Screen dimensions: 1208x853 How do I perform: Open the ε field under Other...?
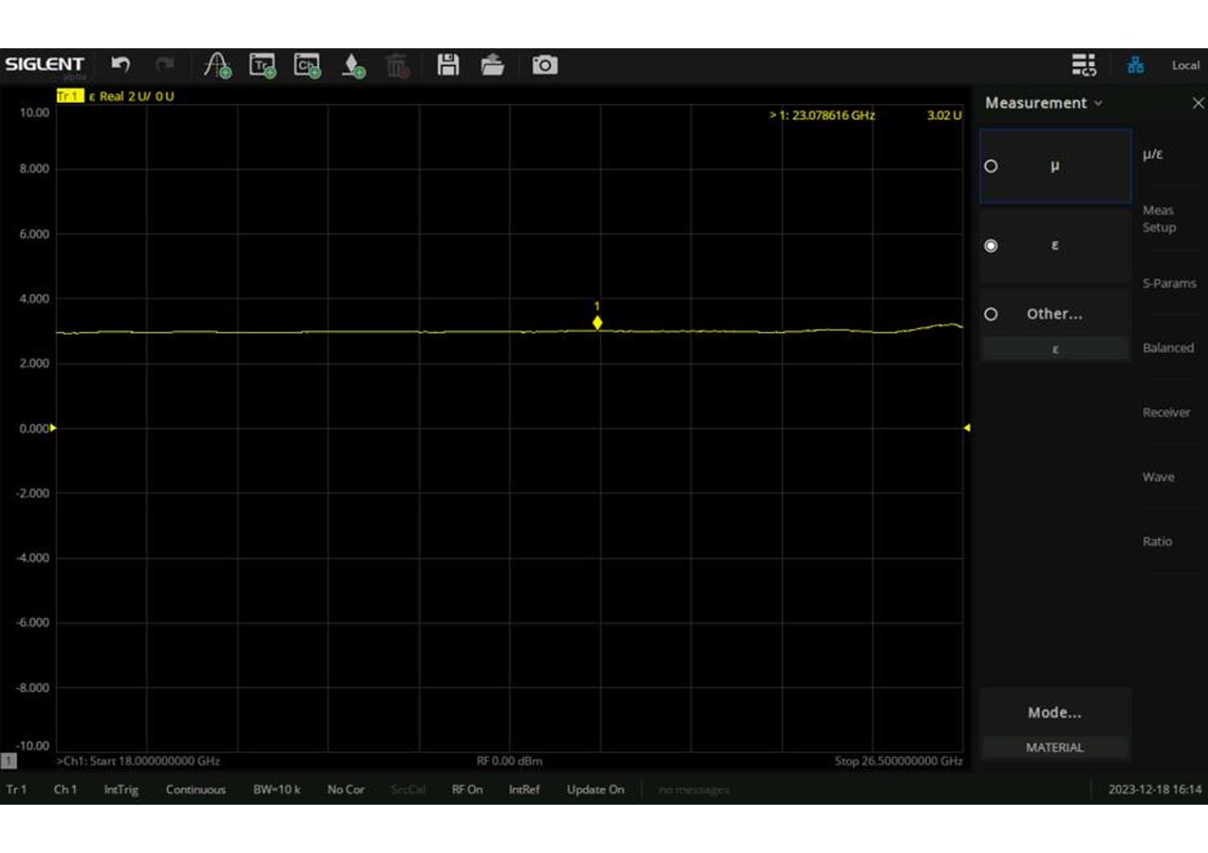click(1055, 349)
